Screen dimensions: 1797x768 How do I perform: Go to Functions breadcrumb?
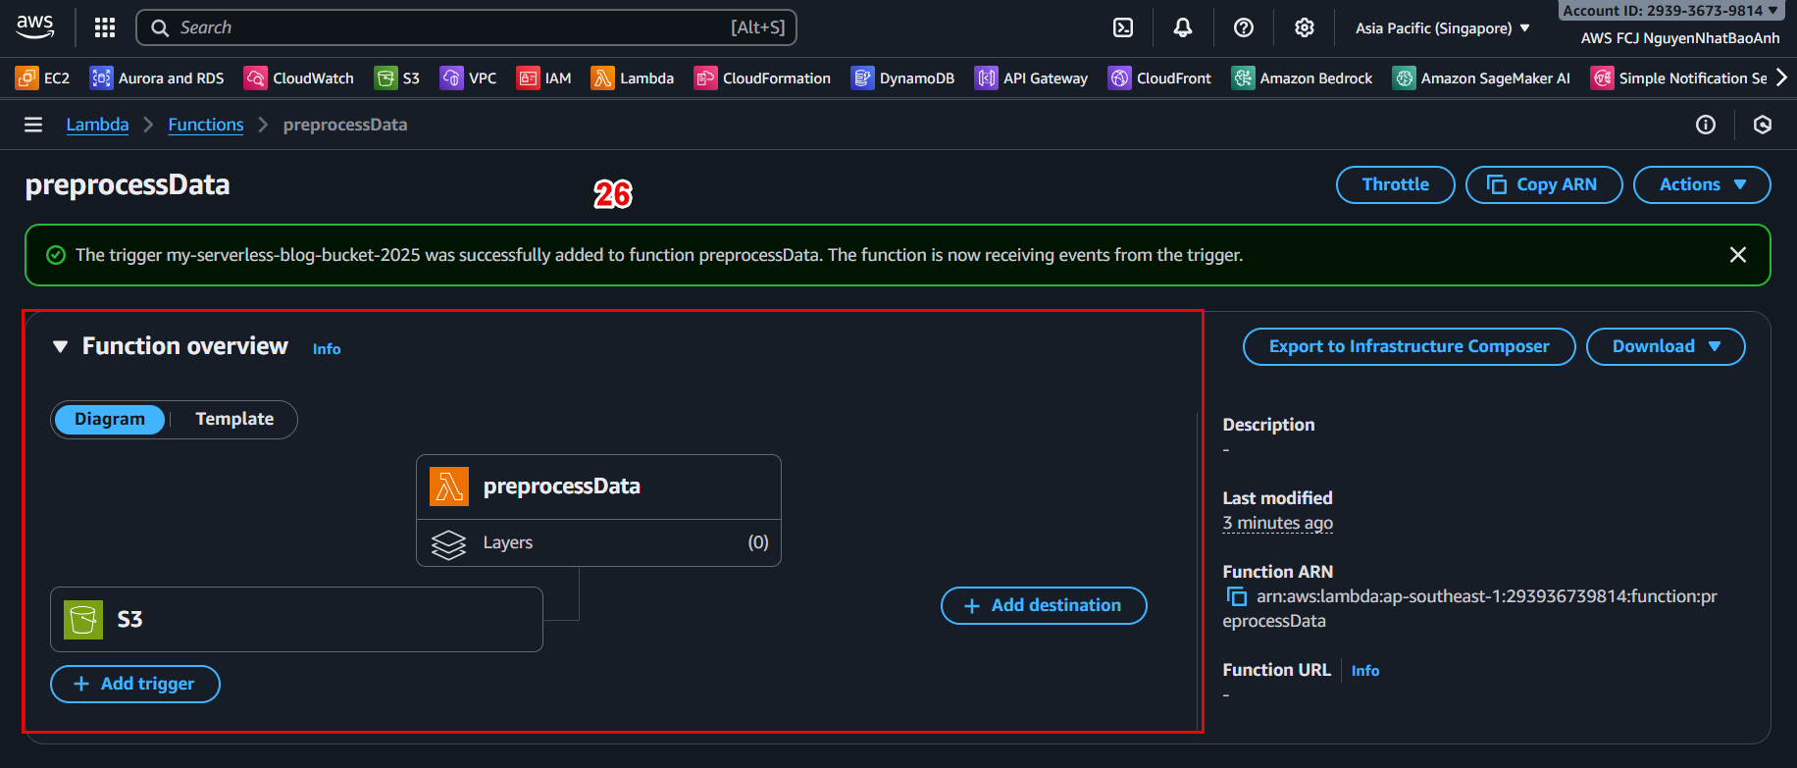[206, 125]
